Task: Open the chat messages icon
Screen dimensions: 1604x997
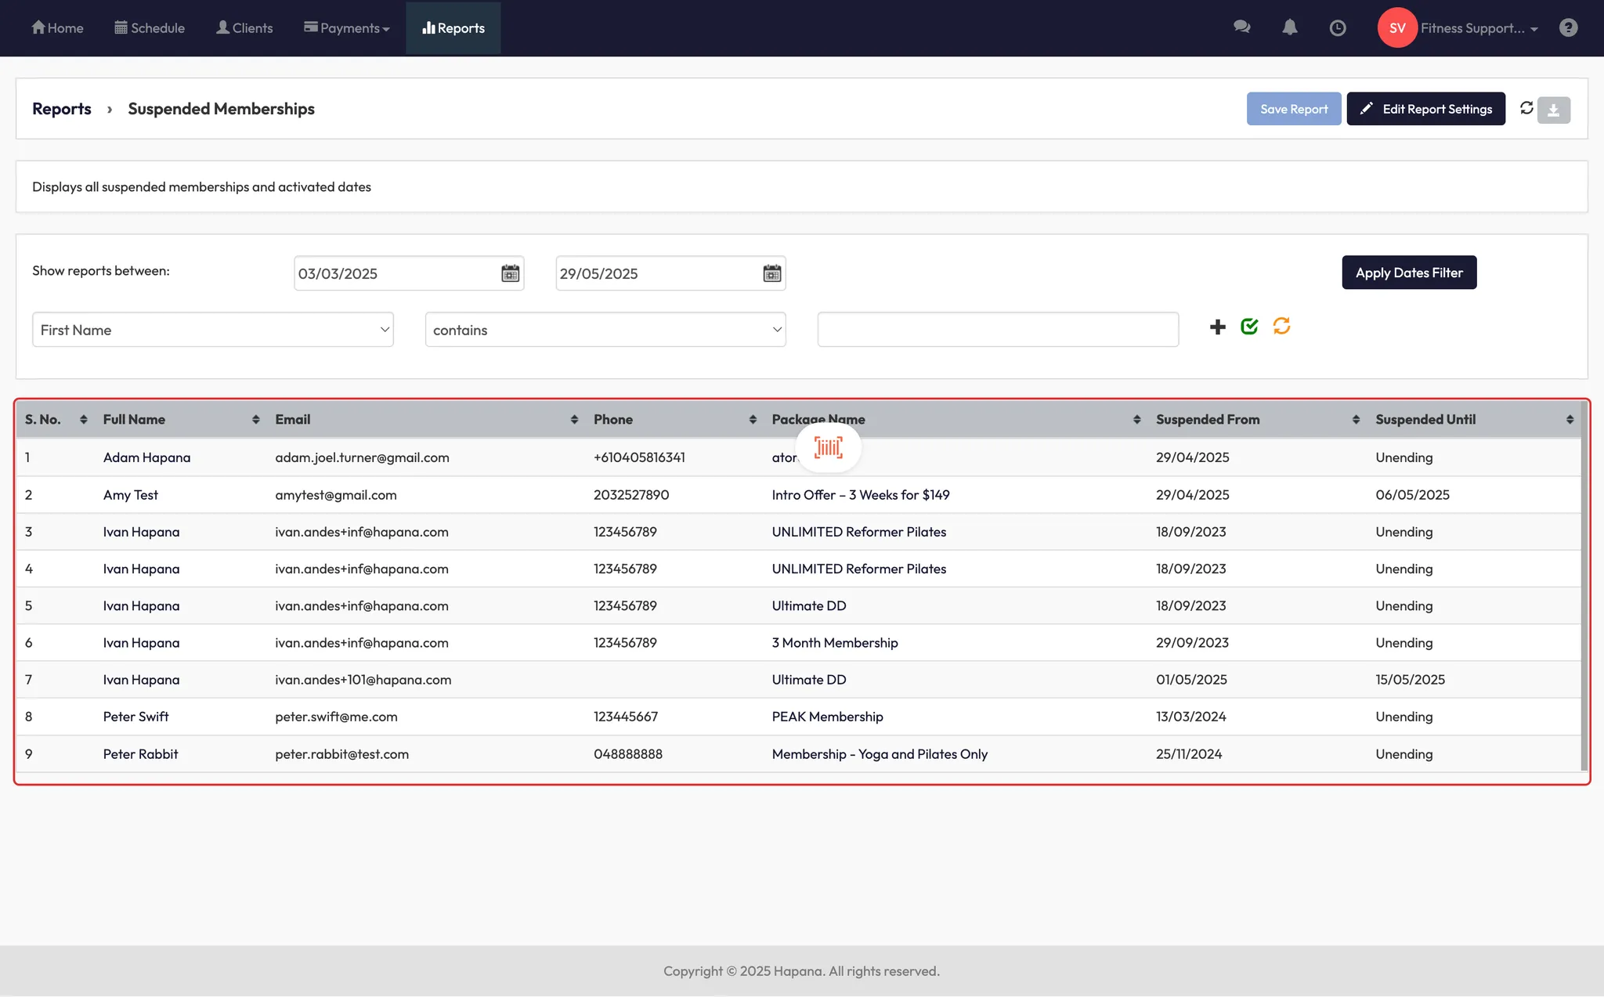Action: [x=1241, y=27]
